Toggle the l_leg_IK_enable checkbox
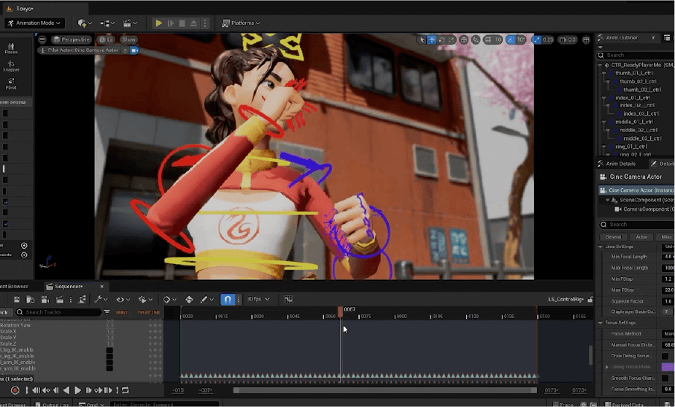The image size is (675, 407). [x=109, y=351]
